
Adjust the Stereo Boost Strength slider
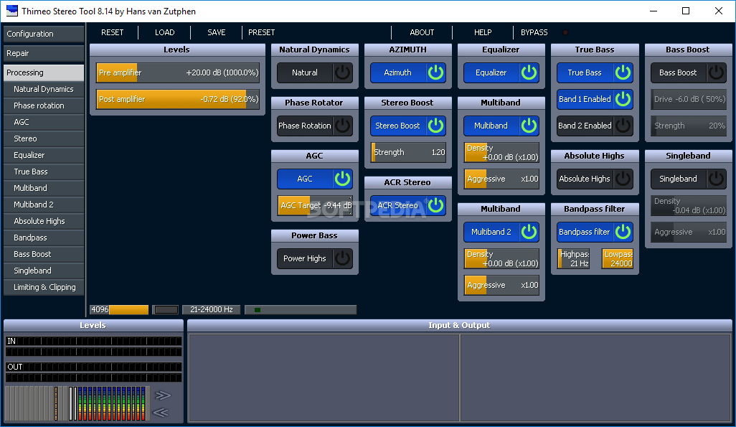[408, 152]
